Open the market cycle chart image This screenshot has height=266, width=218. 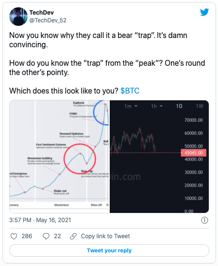[60, 156]
